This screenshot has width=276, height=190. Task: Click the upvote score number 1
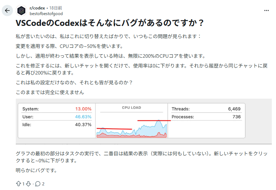[x=24, y=184]
